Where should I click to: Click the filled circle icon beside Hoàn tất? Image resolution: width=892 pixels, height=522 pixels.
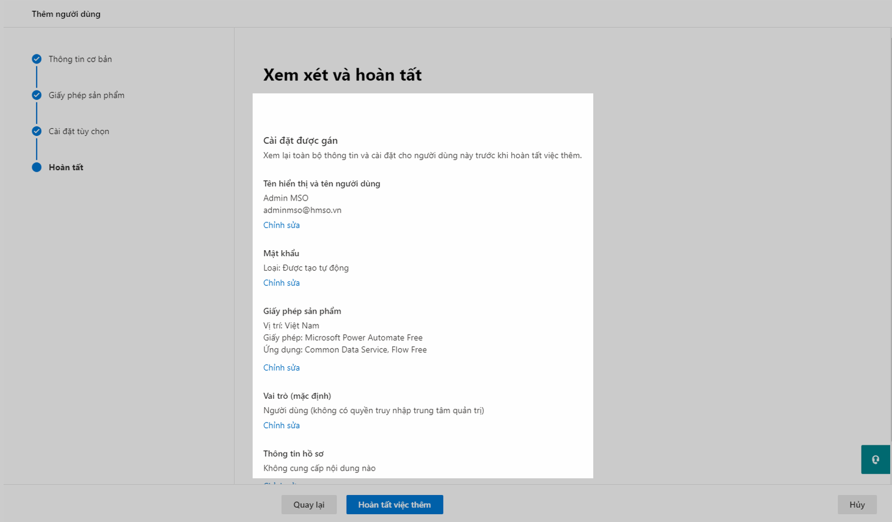[x=37, y=167]
